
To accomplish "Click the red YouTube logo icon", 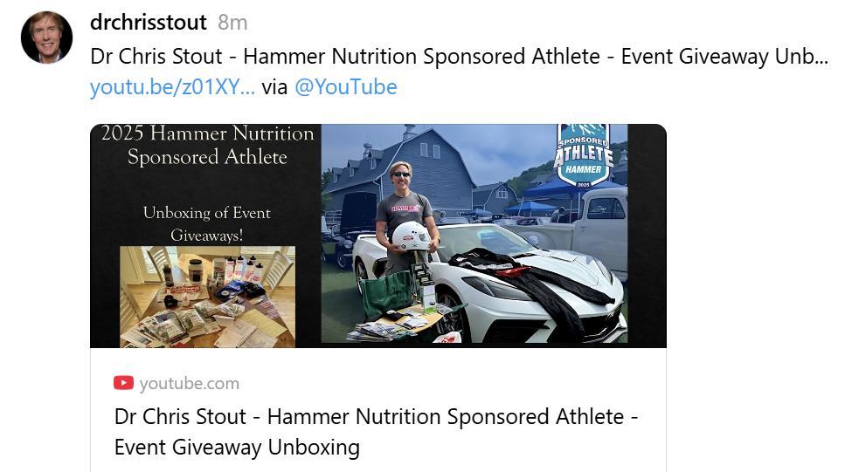I will (x=123, y=383).
